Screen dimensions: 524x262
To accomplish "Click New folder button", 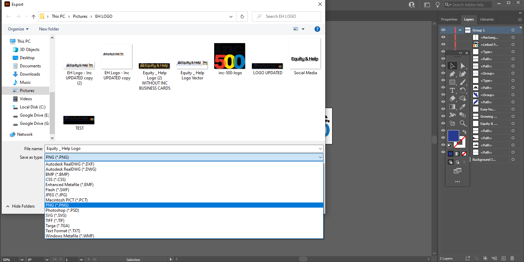I will click(x=49, y=29).
